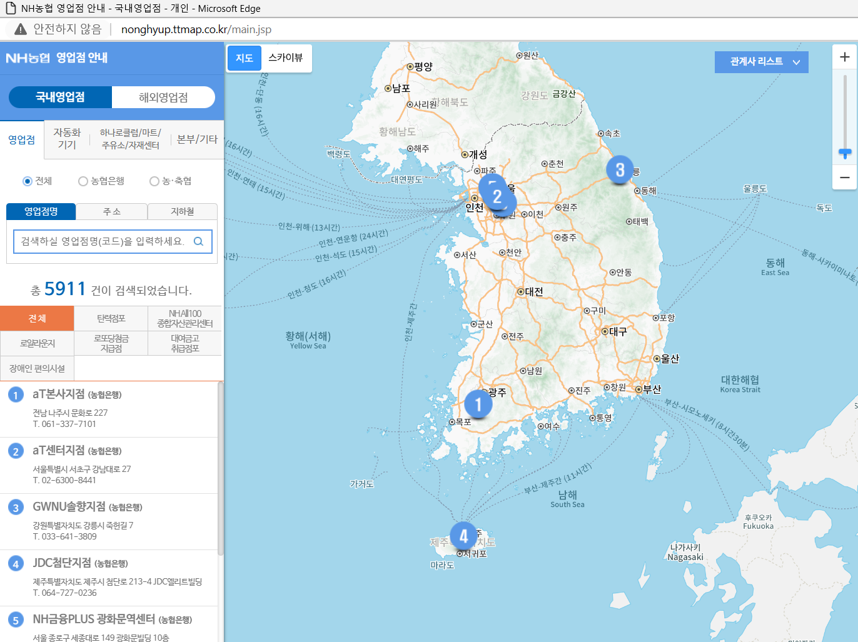
Task: Click list number badge 4 for JDC첨단지점
Action: click(x=16, y=564)
